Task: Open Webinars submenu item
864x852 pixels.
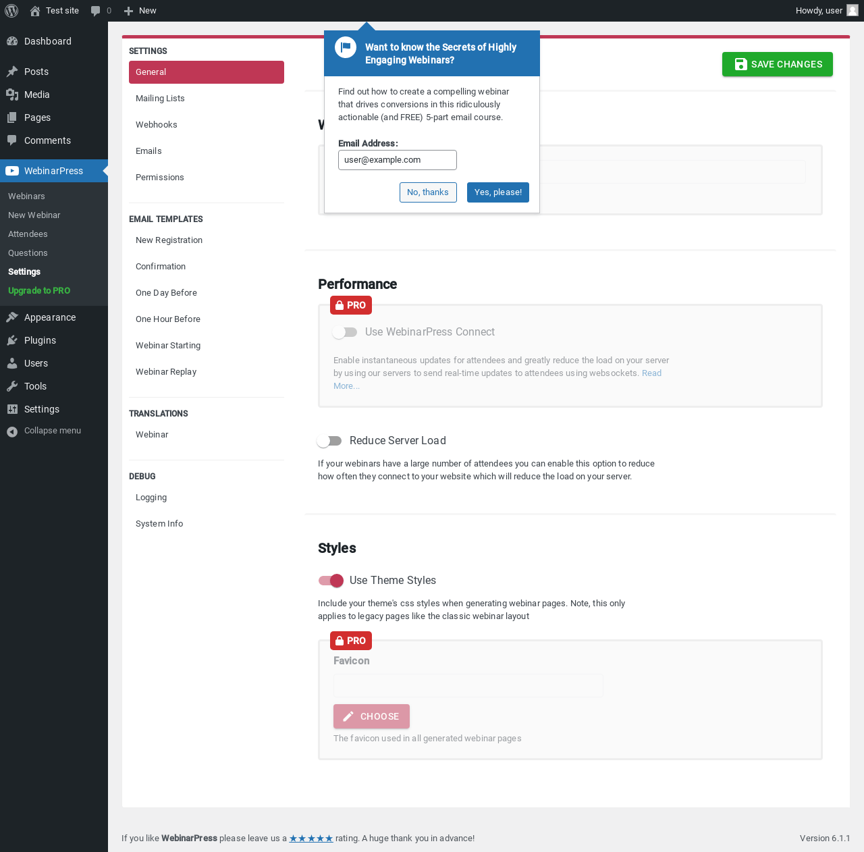Action: [x=54, y=196]
